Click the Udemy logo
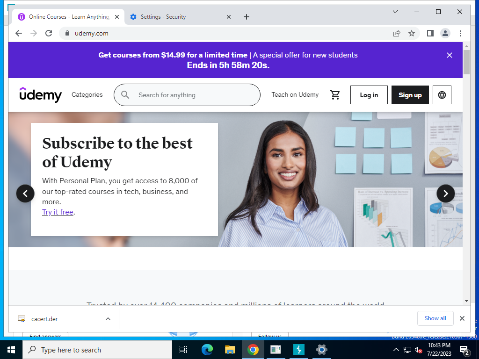Viewport: 479px width, 359px height. click(x=40, y=94)
